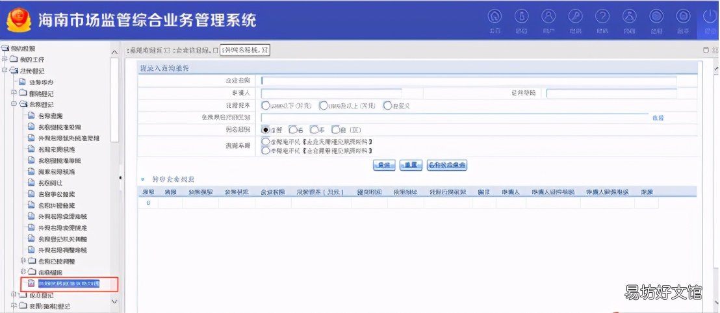Viewport: 720px width, 313px height.
Task: Click the root node icon of the tree
Action: (x=6, y=48)
